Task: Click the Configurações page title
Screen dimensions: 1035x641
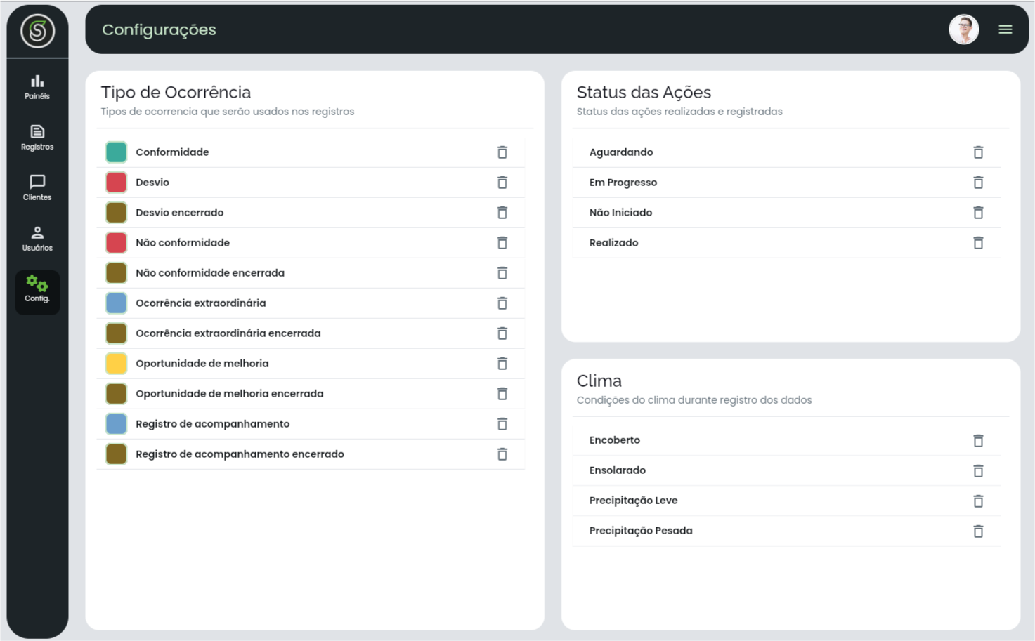Action: pyautogui.click(x=160, y=29)
